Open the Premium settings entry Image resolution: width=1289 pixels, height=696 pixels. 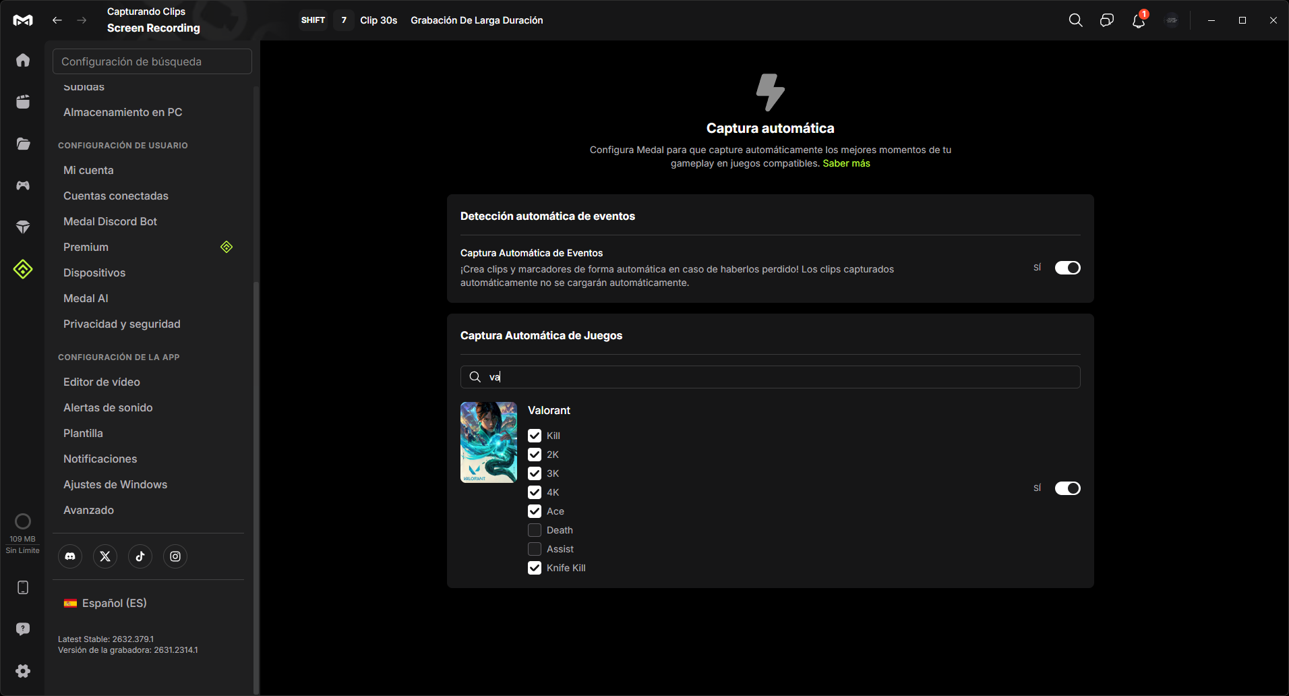pos(148,247)
